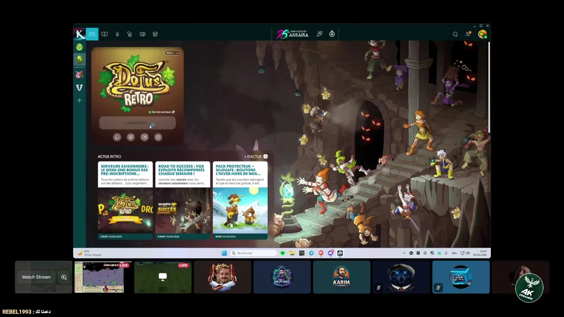Open the Ankama launcher K logo
The image size is (564, 317).
[80, 34]
